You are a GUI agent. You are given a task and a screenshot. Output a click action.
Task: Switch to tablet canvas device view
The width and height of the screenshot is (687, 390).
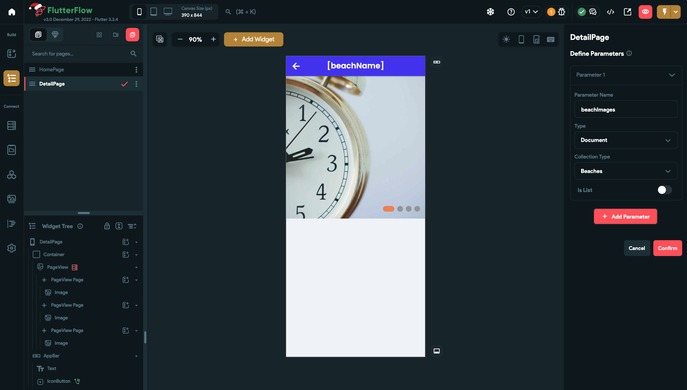(154, 12)
